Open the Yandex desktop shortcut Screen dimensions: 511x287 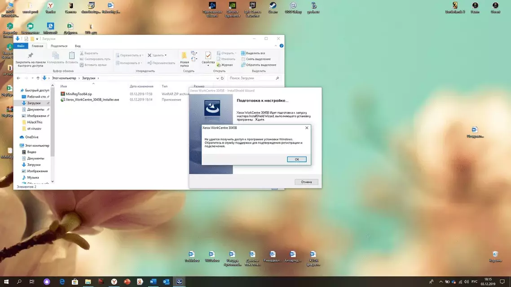click(x=50, y=8)
